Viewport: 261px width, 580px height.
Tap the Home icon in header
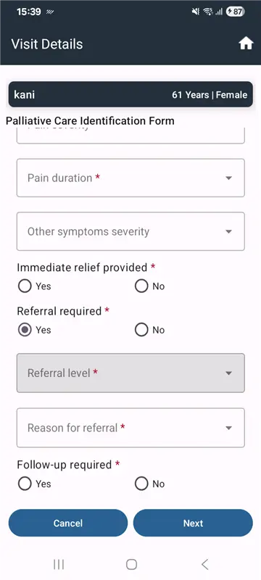[x=246, y=44]
